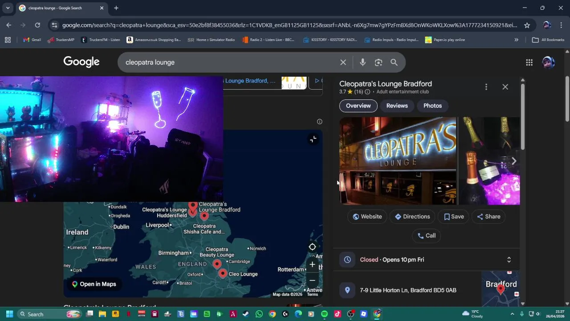Open the Paper.io play online bookmark

pyautogui.click(x=445, y=40)
